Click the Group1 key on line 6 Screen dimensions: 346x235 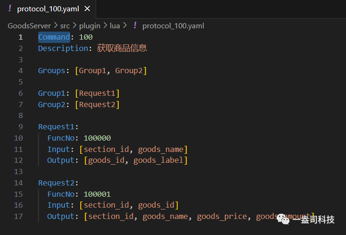[52, 93]
